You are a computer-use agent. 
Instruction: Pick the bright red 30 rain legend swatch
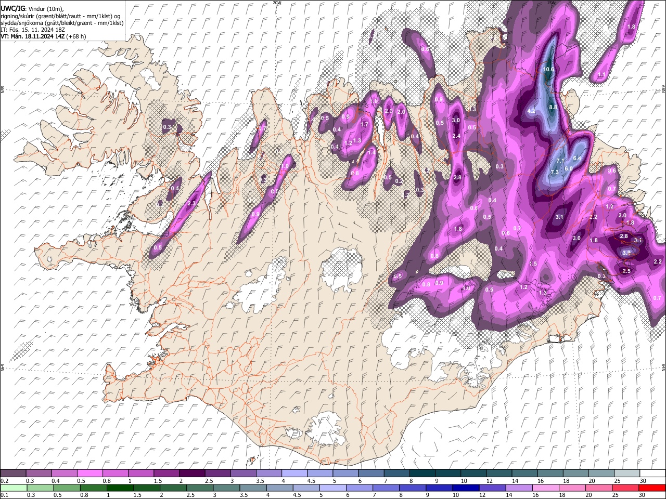tap(651, 488)
